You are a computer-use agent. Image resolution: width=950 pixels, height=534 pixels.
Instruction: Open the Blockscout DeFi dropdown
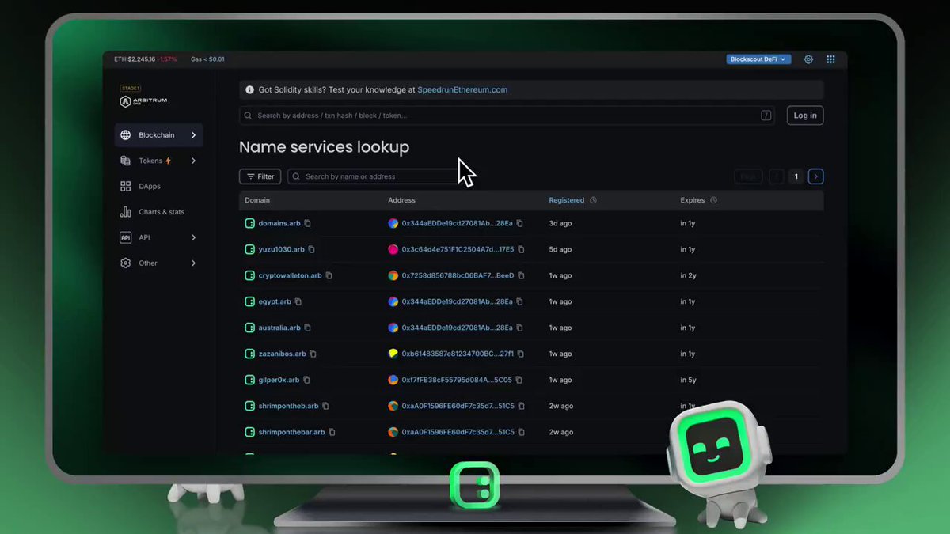coord(758,59)
